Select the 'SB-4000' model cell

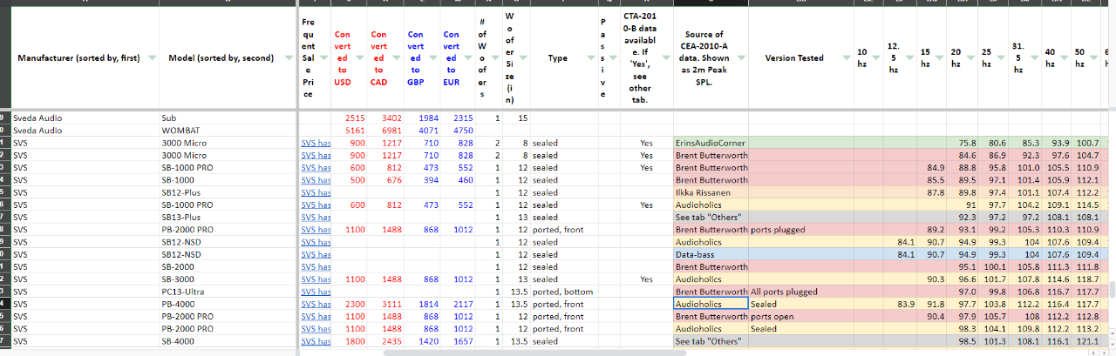click(227, 341)
